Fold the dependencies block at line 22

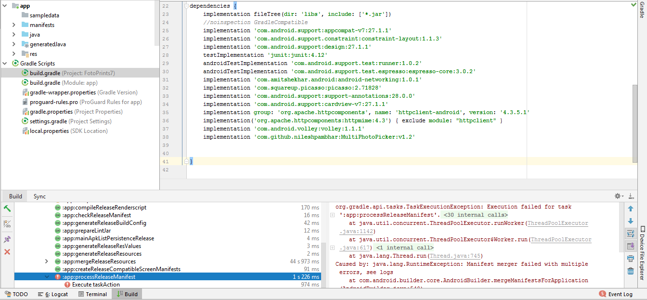pos(186,6)
